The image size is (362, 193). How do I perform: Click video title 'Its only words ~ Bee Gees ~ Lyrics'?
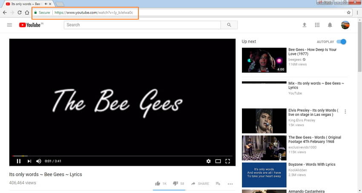(46, 174)
